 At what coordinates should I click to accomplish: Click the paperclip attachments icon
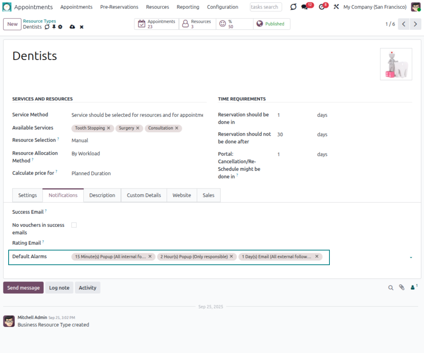pos(401,288)
